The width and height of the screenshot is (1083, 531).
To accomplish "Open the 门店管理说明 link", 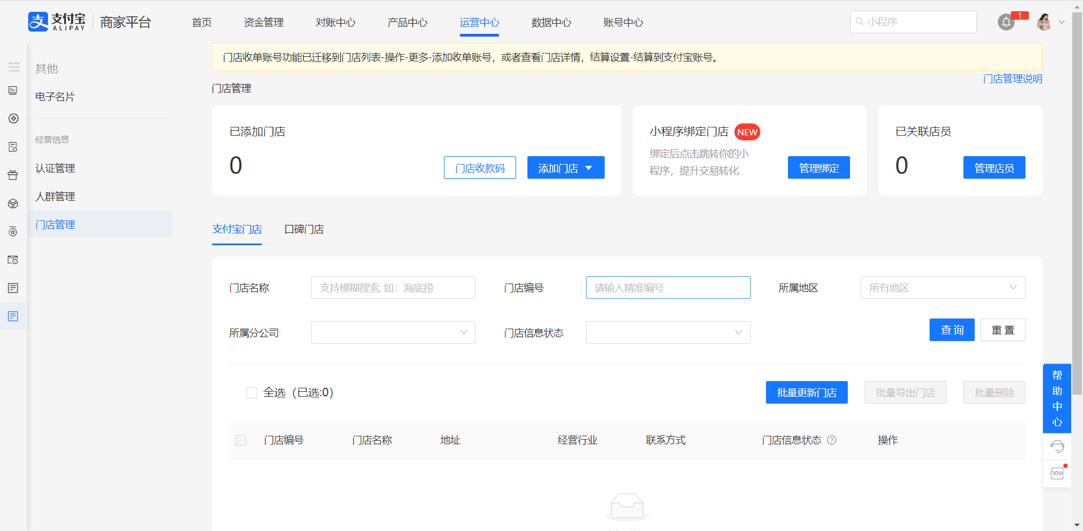I will pyautogui.click(x=1012, y=79).
